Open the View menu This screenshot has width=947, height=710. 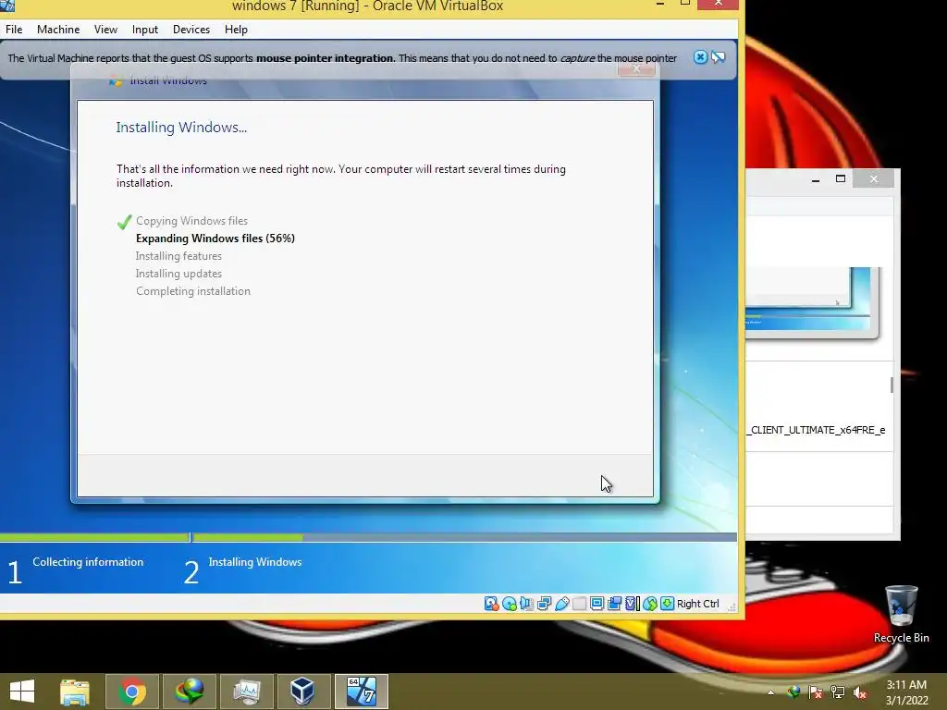coord(105,29)
